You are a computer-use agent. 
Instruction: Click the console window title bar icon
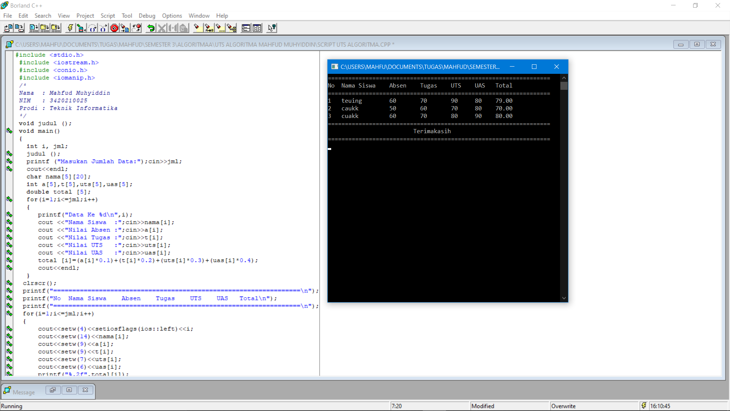coord(335,67)
